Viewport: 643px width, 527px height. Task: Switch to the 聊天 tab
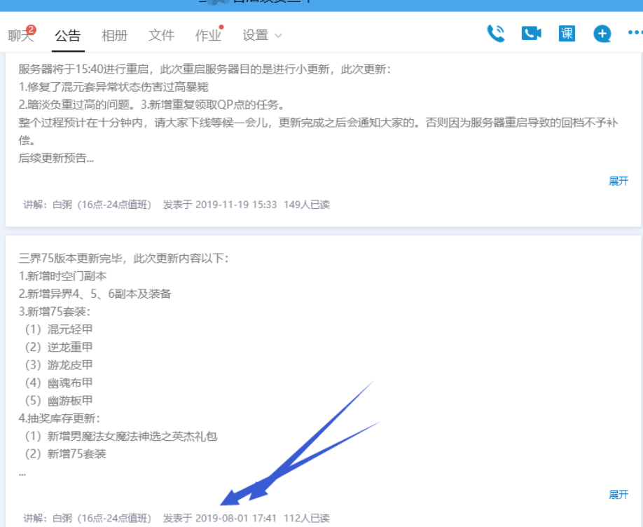coord(20,35)
